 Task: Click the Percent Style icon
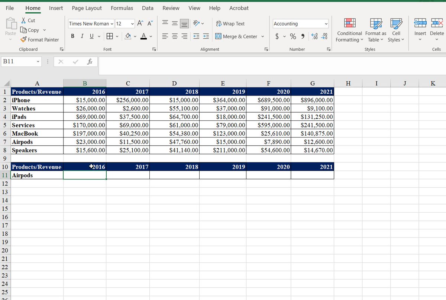(293, 36)
